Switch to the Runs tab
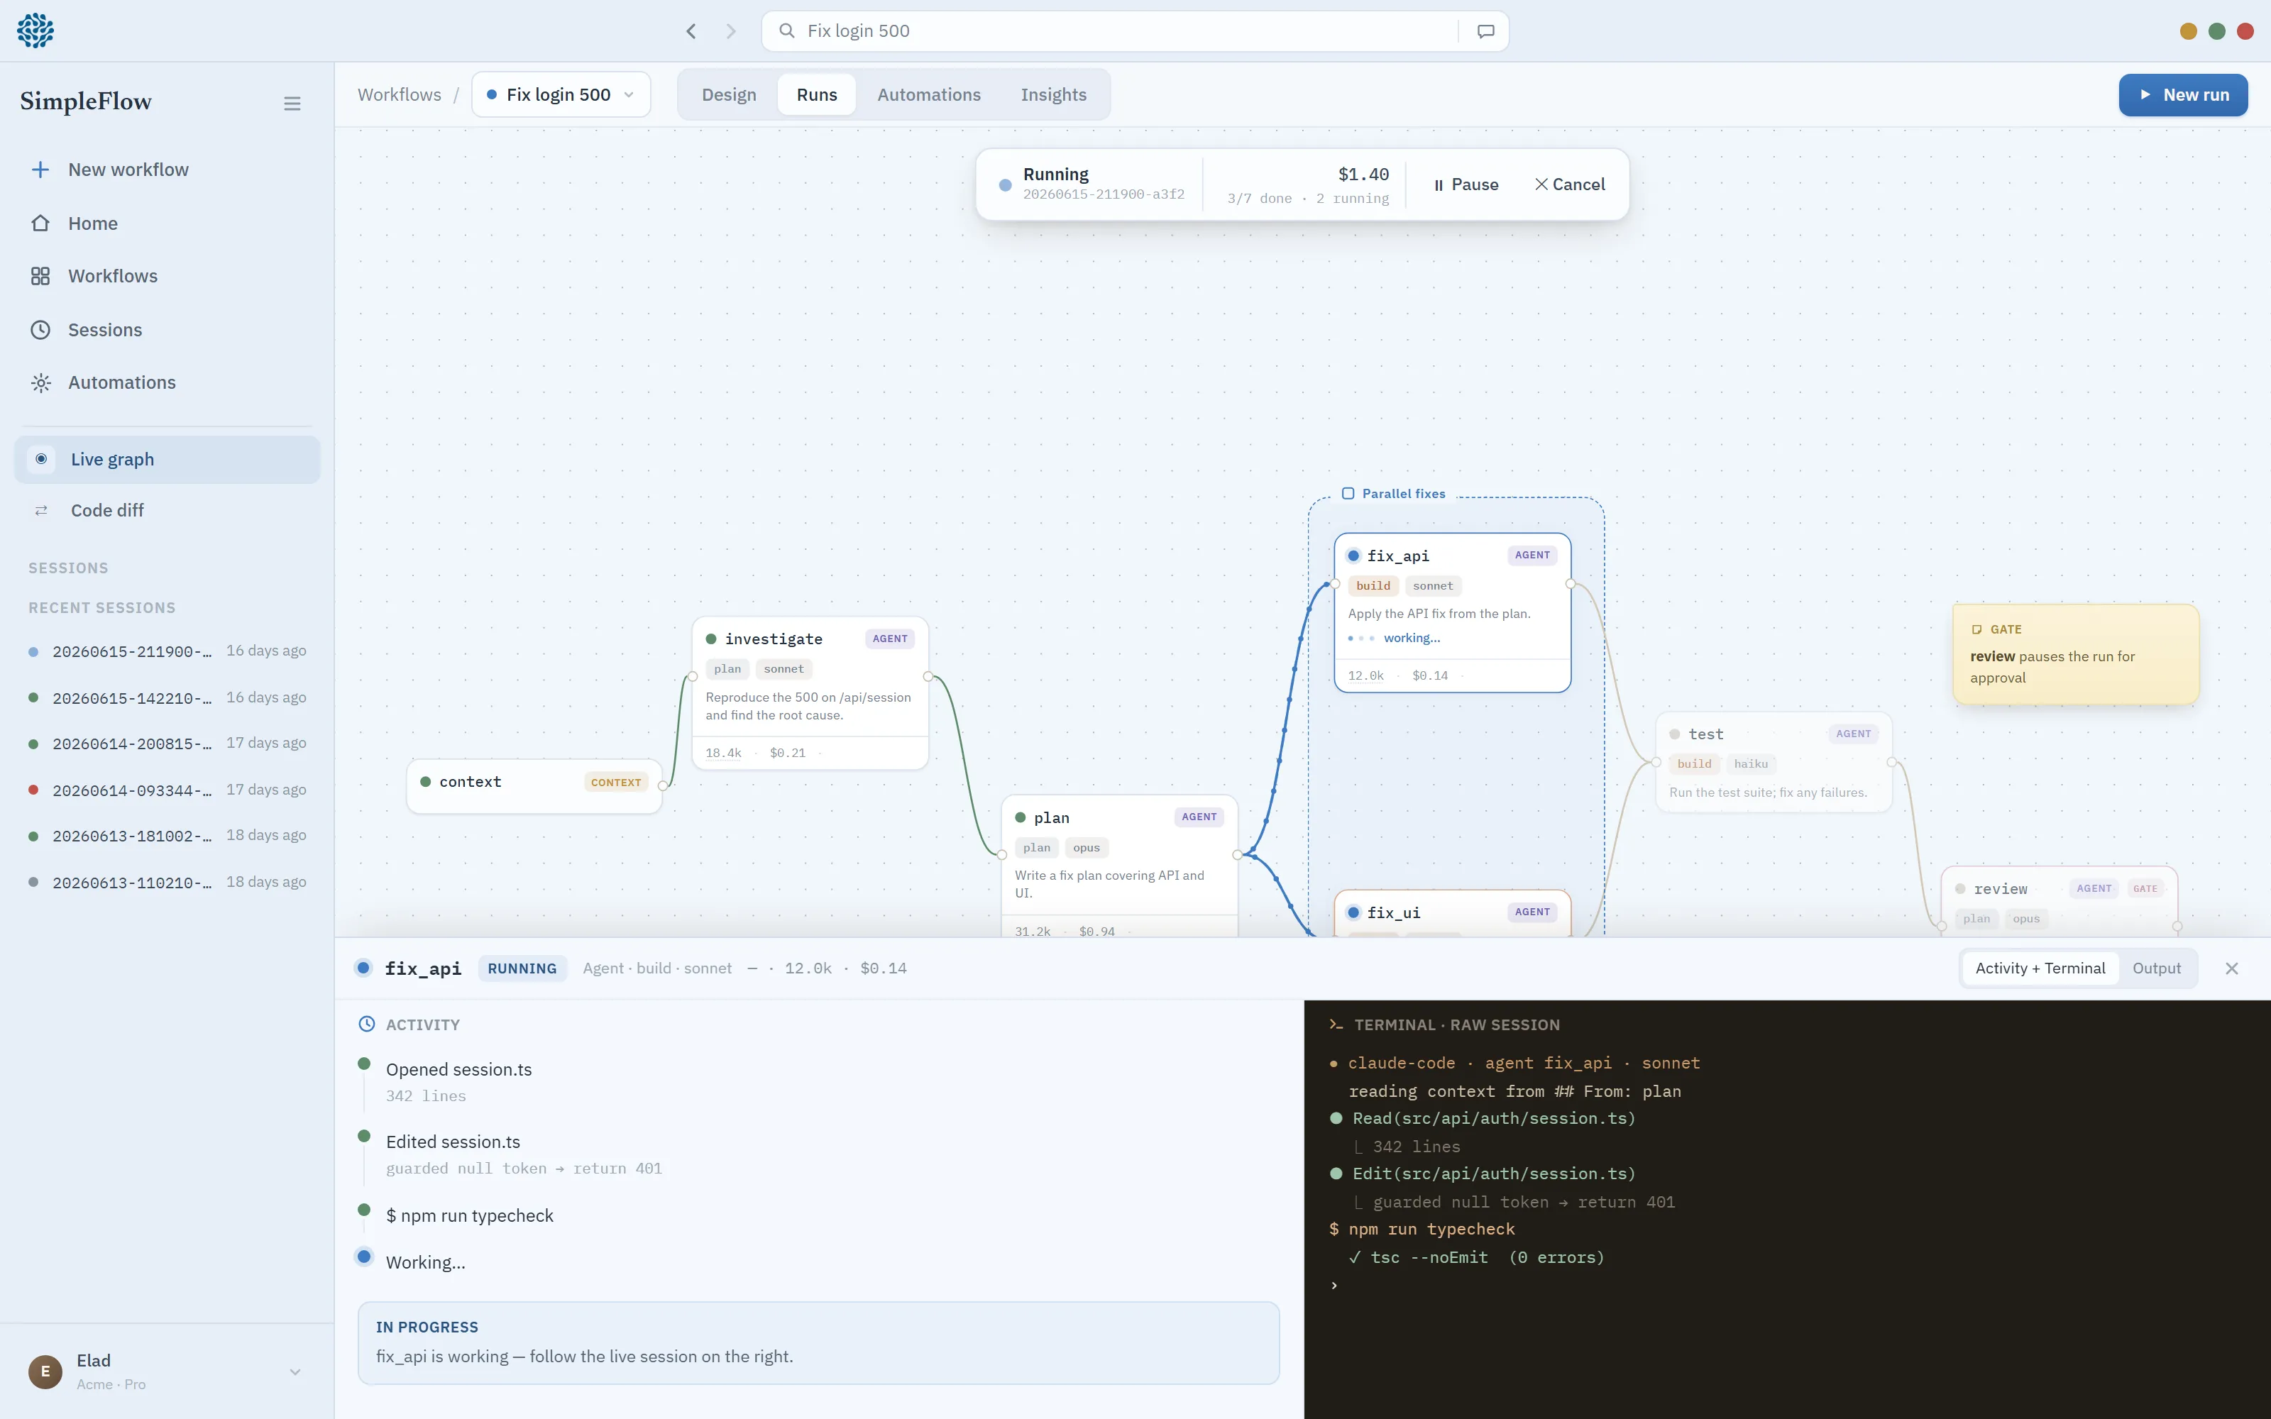Screen dimensions: 2271x1419 [816, 95]
